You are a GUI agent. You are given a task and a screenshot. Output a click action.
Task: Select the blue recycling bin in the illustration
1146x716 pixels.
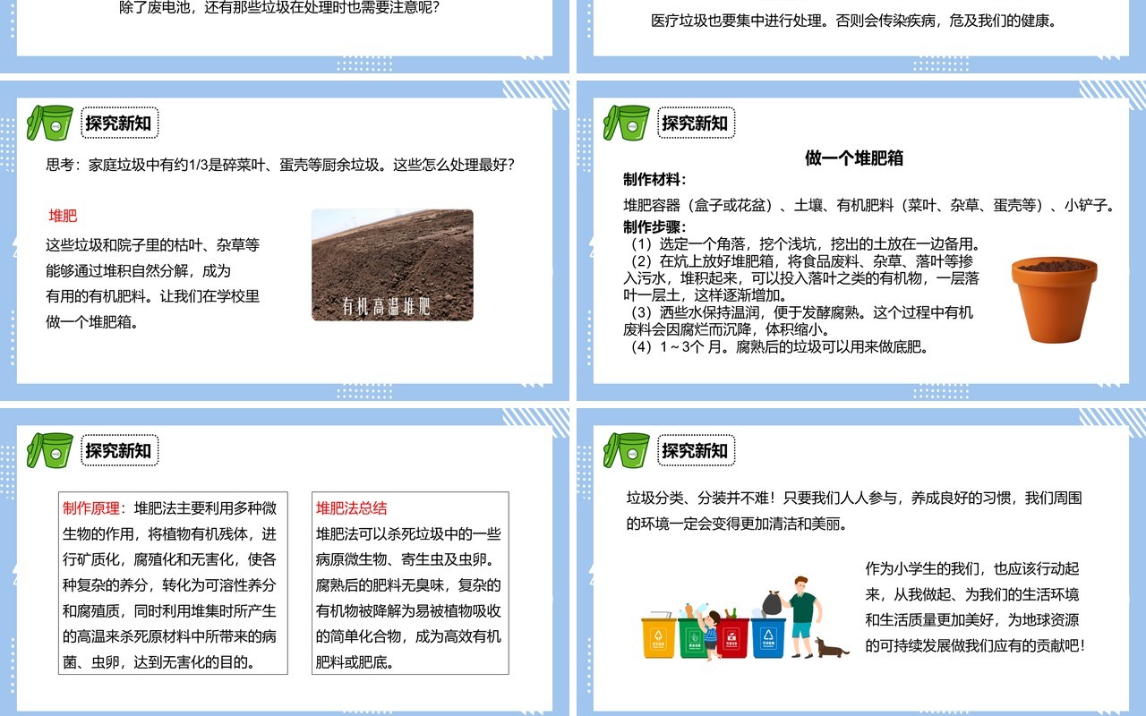tap(768, 636)
